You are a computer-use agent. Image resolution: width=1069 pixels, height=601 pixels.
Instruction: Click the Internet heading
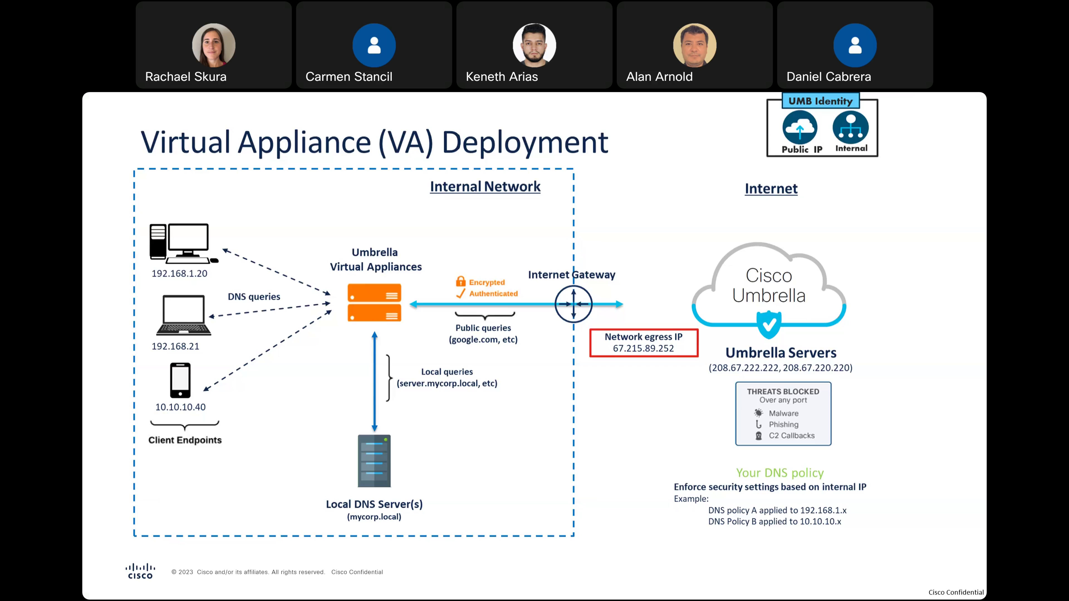(x=771, y=189)
